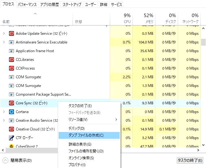
Task: Expand the Antimalware Service Executable entry
Action: 4,42
